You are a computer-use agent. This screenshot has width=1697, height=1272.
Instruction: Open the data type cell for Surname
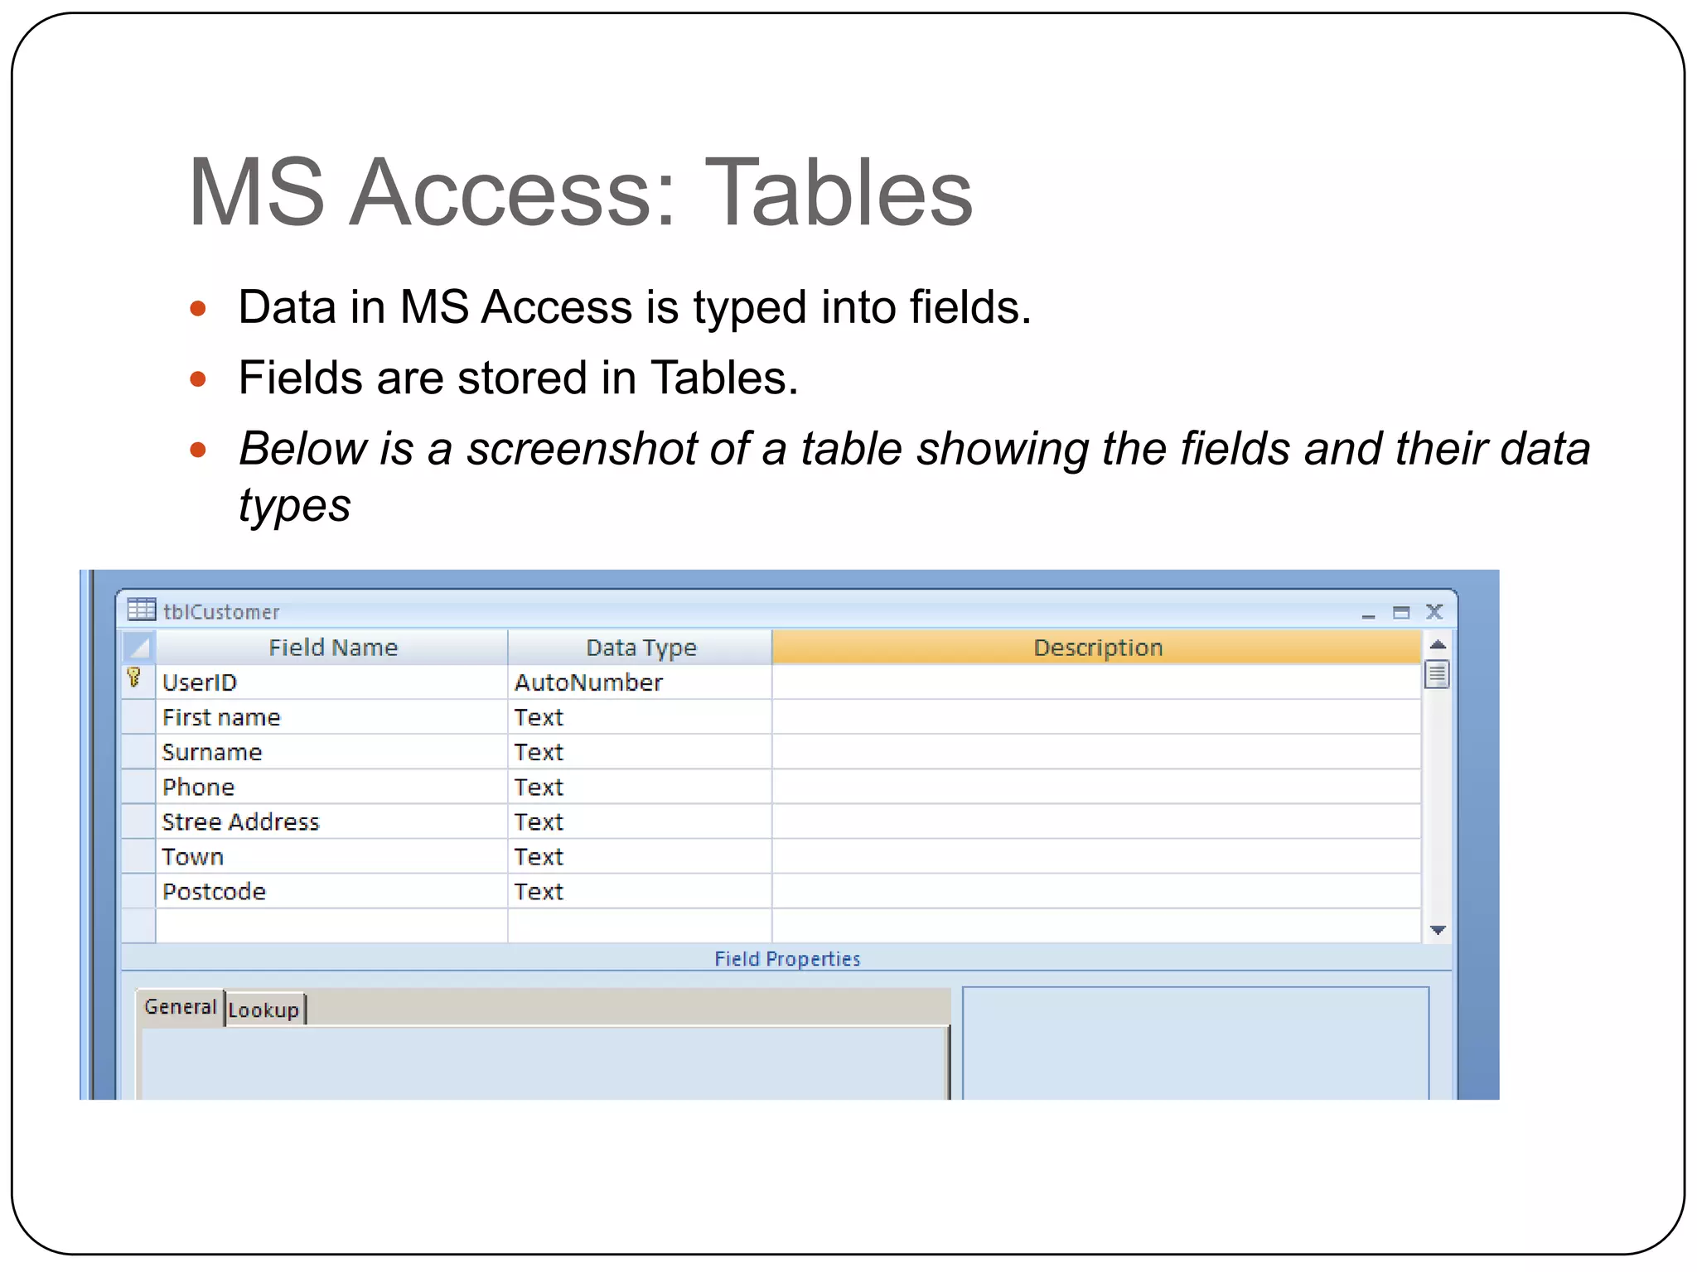pyautogui.click(x=640, y=752)
